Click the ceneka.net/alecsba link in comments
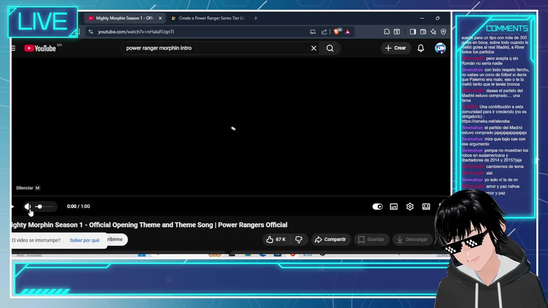This screenshot has height=308, width=548. 485,121
